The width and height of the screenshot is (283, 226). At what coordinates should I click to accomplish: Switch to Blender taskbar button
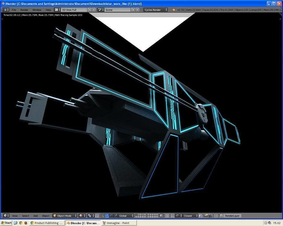click(83, 223)
